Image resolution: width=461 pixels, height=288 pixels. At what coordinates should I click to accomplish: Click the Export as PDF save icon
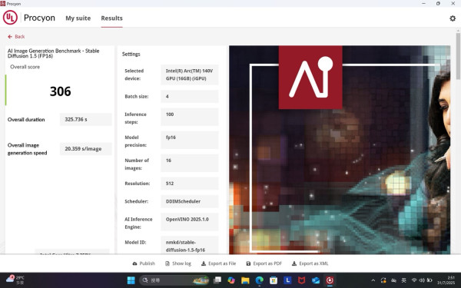(248, 263)
